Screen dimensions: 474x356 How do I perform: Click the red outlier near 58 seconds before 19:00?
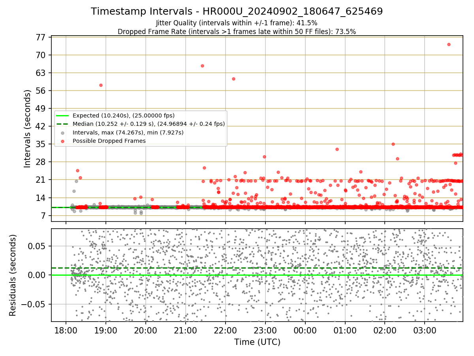point(101,85)
